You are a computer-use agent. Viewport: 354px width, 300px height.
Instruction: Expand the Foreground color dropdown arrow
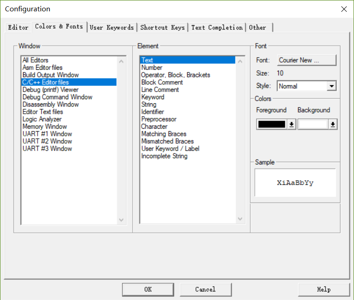coord(292,124)
